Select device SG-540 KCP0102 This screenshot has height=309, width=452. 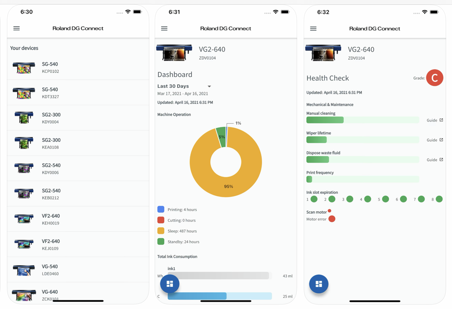pos(78,67)
